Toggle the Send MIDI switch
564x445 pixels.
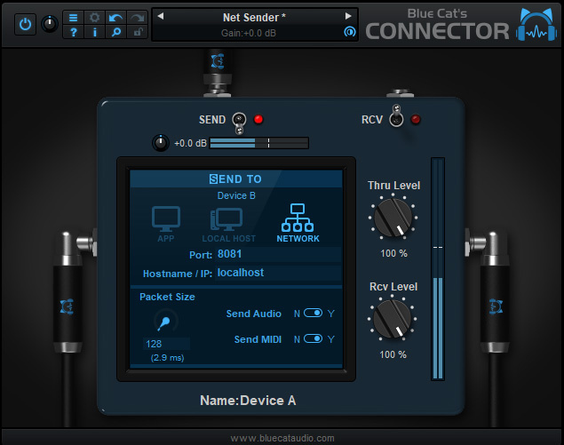[x=313, y=339]
